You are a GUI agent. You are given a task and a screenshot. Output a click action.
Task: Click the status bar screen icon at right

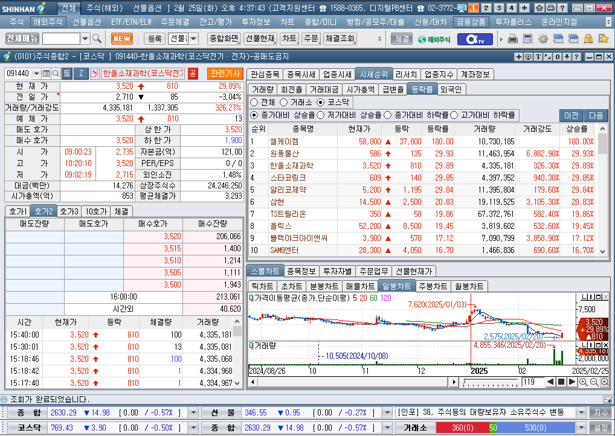608,400
